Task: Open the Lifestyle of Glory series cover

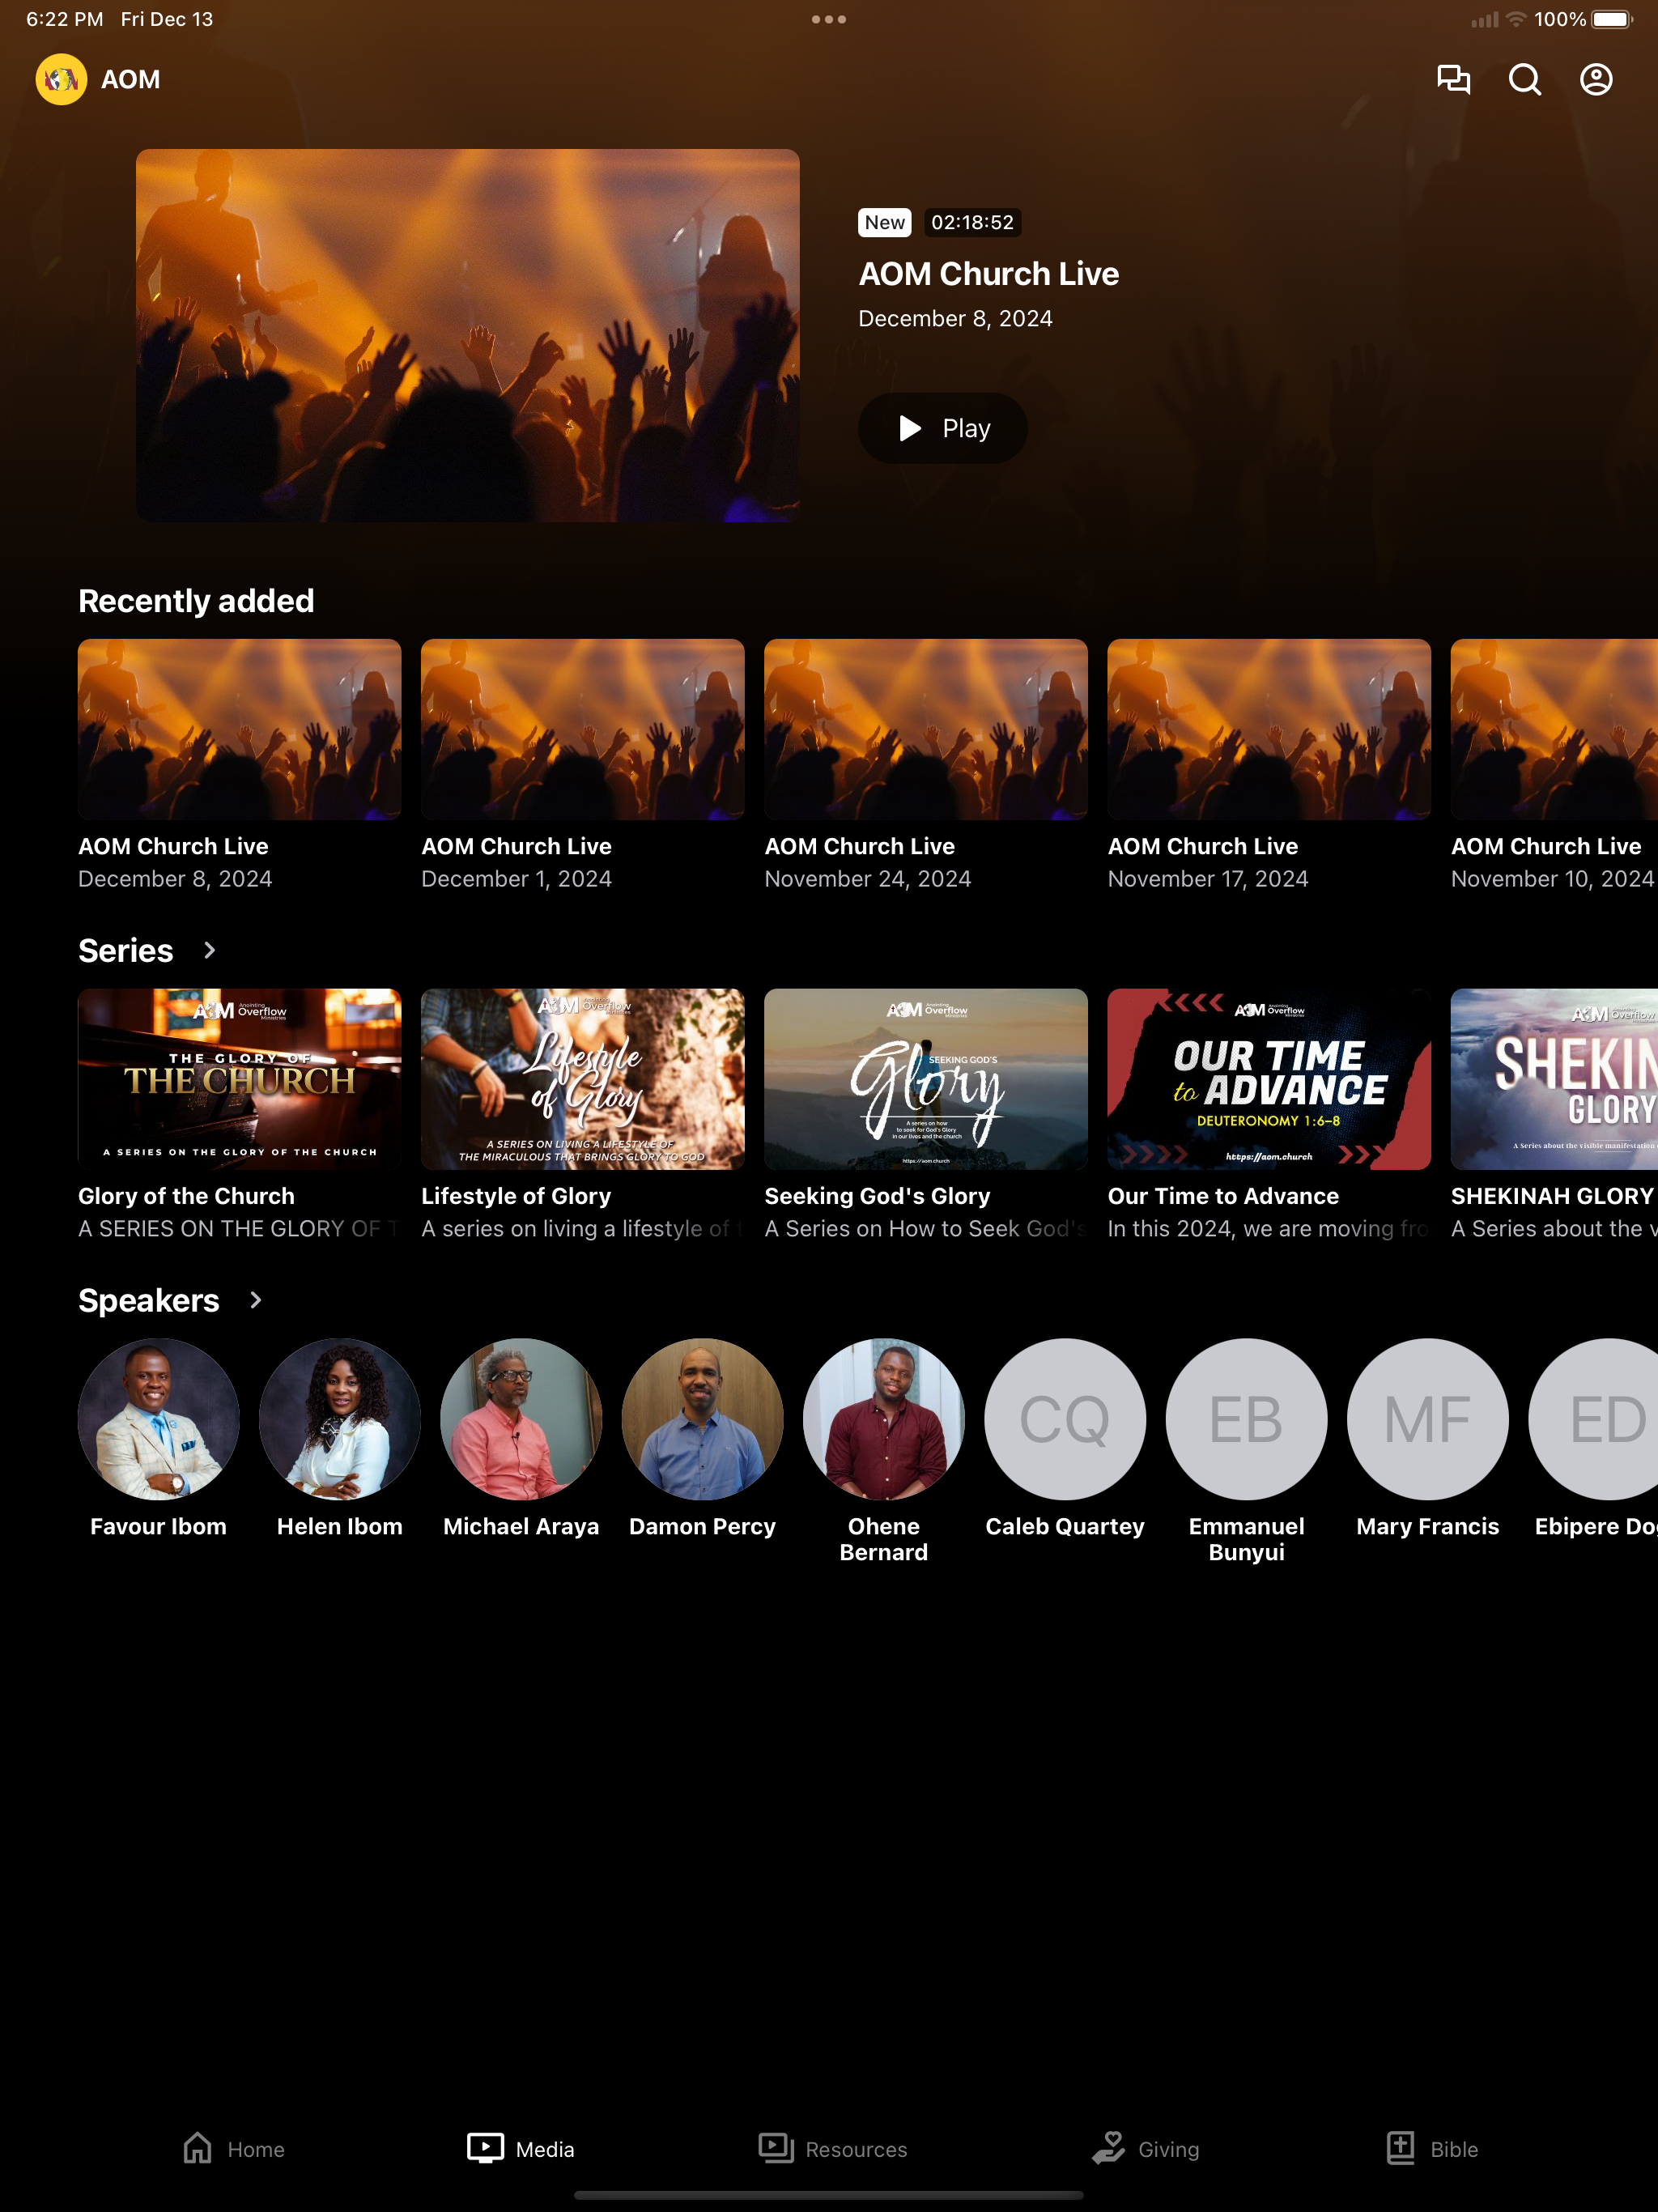Action: pyautogui.click(x=583, y=1079)
